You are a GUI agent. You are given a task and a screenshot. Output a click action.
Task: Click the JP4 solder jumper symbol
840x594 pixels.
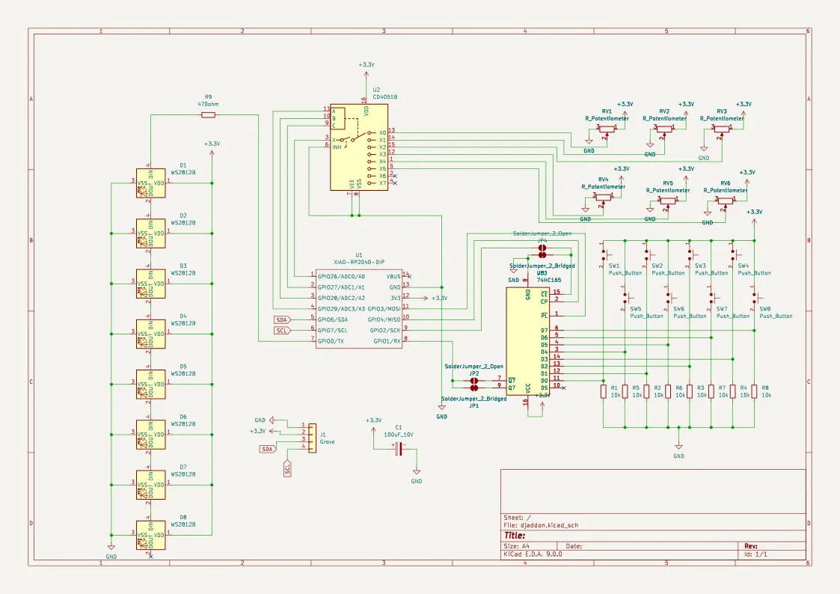pos(542,248)
